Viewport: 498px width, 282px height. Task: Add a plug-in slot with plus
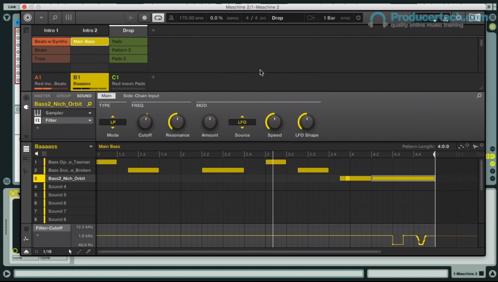click(37, 128)
